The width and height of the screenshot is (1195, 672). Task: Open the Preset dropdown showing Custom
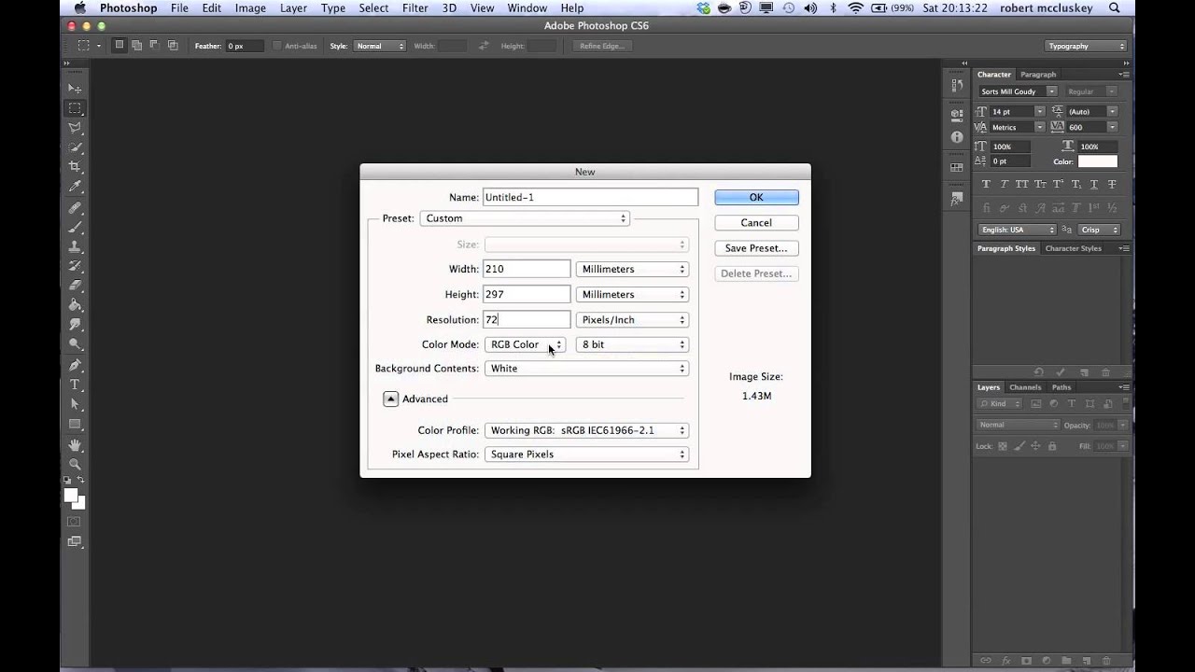coord(525,218)
